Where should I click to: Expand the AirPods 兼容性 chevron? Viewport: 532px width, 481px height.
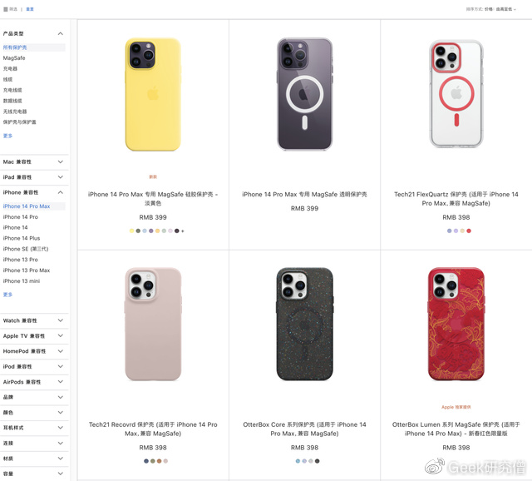[61, 382]
